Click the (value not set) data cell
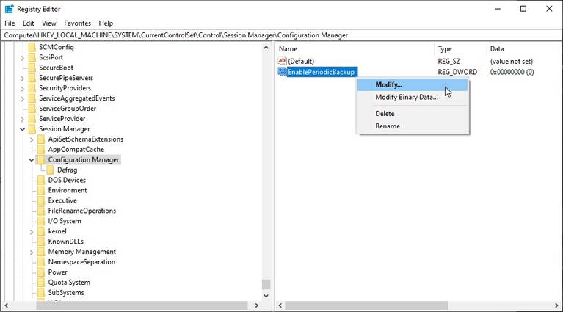This screenshot has width=563, height=312. click(x=512, y=62)
